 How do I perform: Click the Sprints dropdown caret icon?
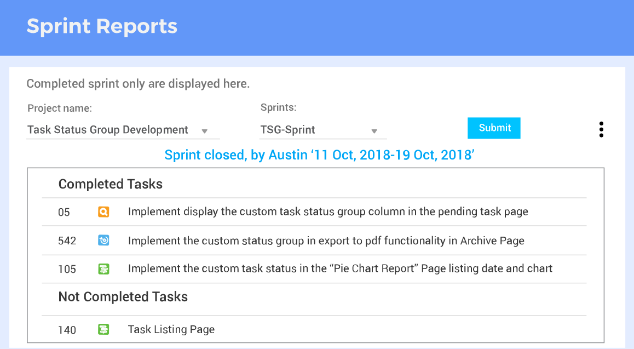coord(374,130)
